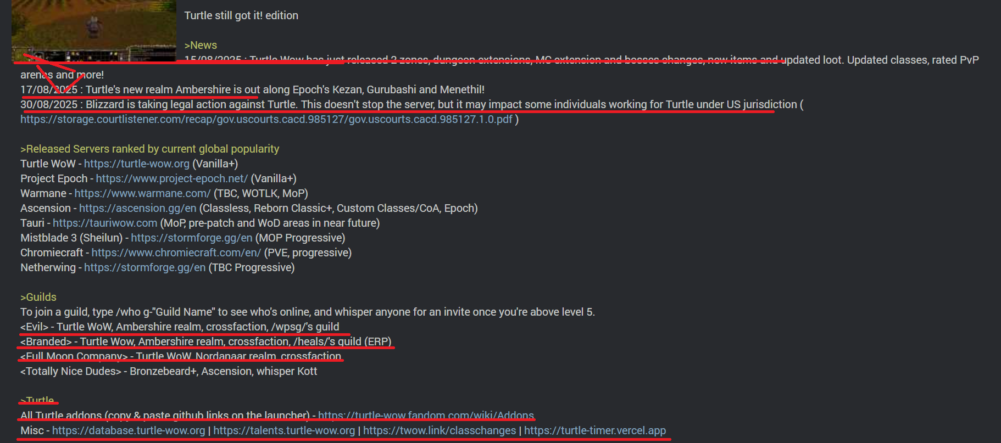Screen dimensions: 1001x443
Task: Click the Totally Nice Dudes guild line
Action: tap(169, 371)
